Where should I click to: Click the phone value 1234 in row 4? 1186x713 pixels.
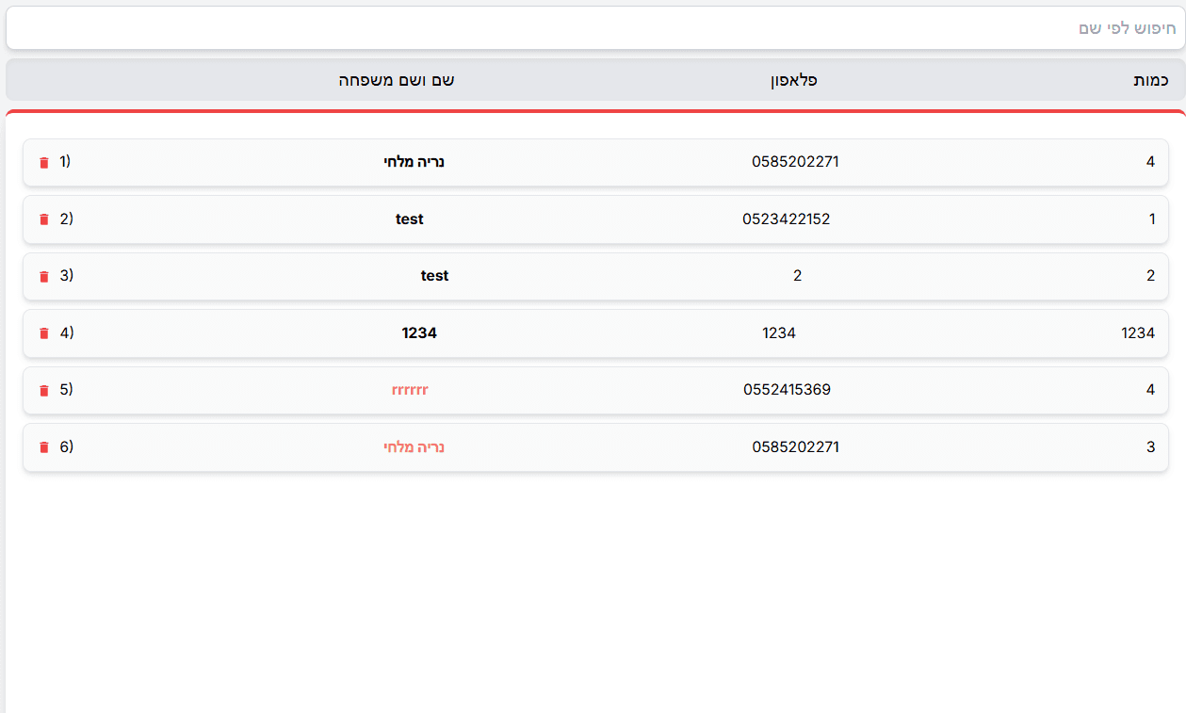(779, 332)
